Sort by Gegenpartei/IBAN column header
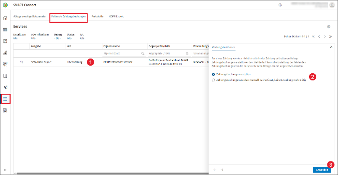 [159, 46]
